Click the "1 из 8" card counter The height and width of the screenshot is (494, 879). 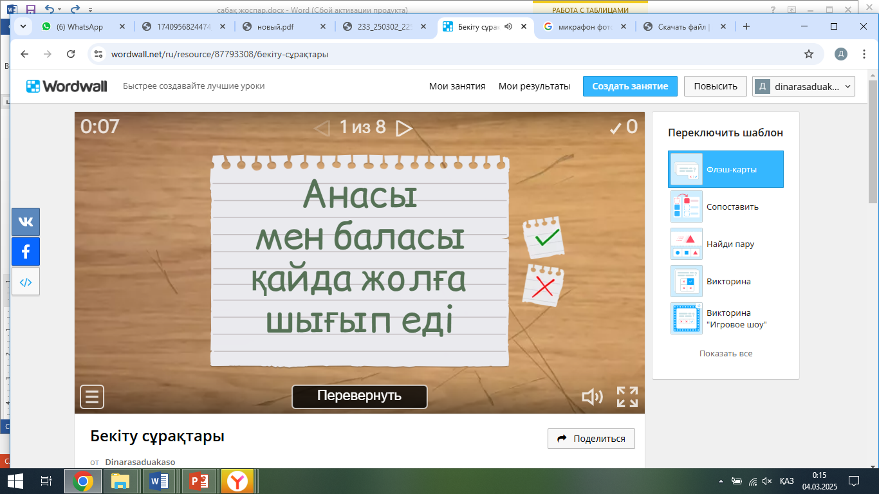coord(362,127)
